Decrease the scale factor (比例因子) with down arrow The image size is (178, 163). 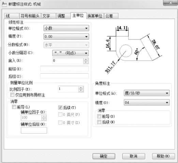tap(81, 91)
